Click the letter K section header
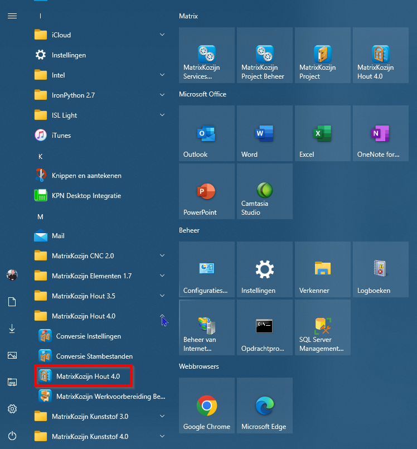This screenshot has height=449, width=417. (x=40, y=157)
